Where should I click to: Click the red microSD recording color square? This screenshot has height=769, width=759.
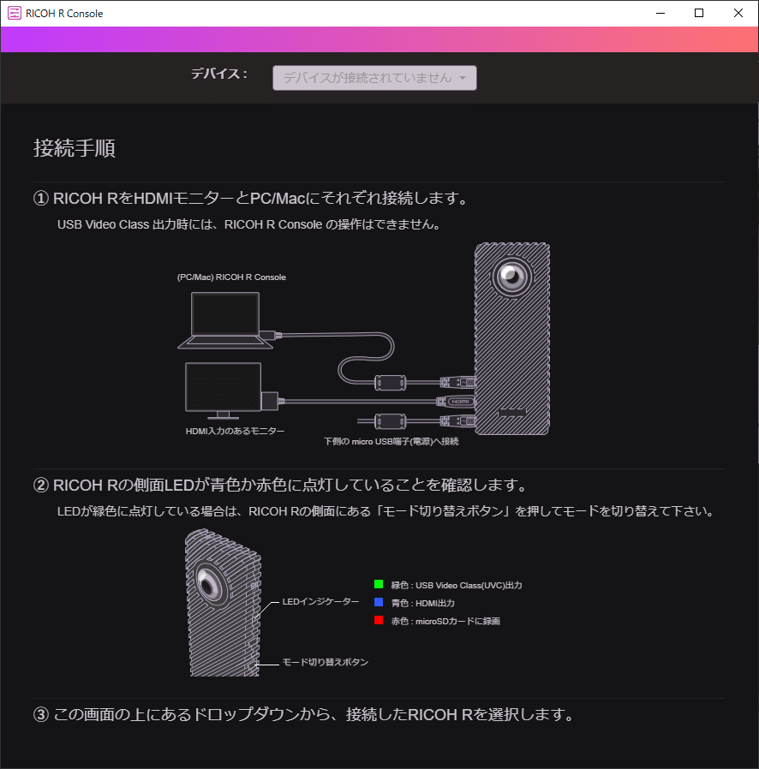coord(379,620)
